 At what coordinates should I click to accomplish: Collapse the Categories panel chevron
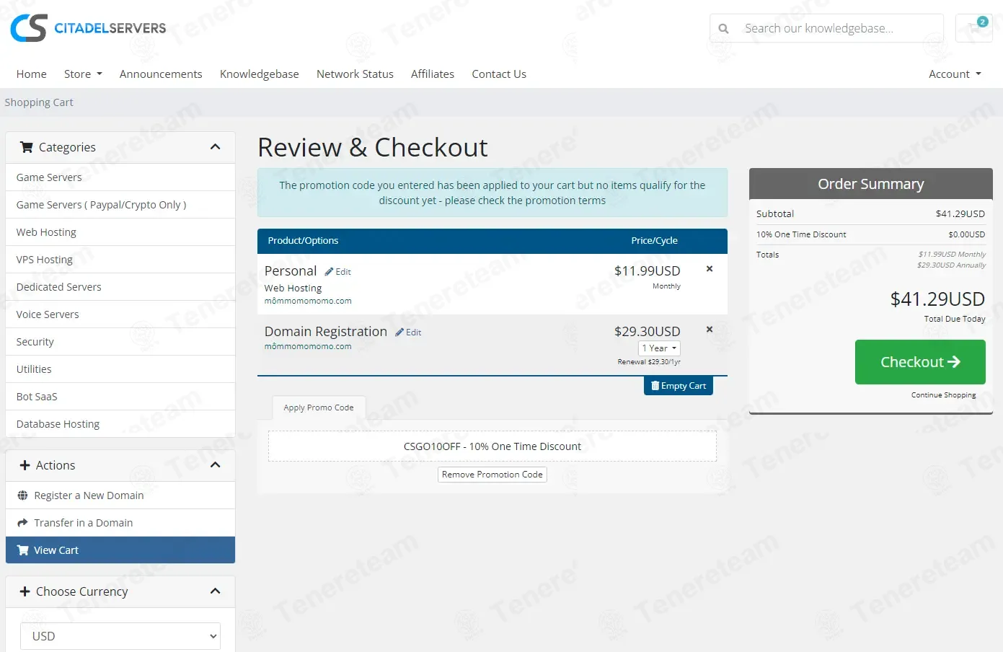(x=215, y=147)
